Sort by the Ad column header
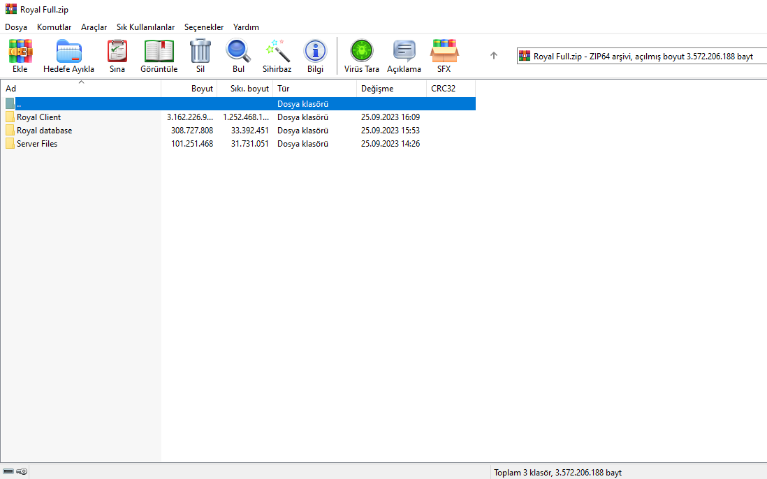 [x=81, y=89]
